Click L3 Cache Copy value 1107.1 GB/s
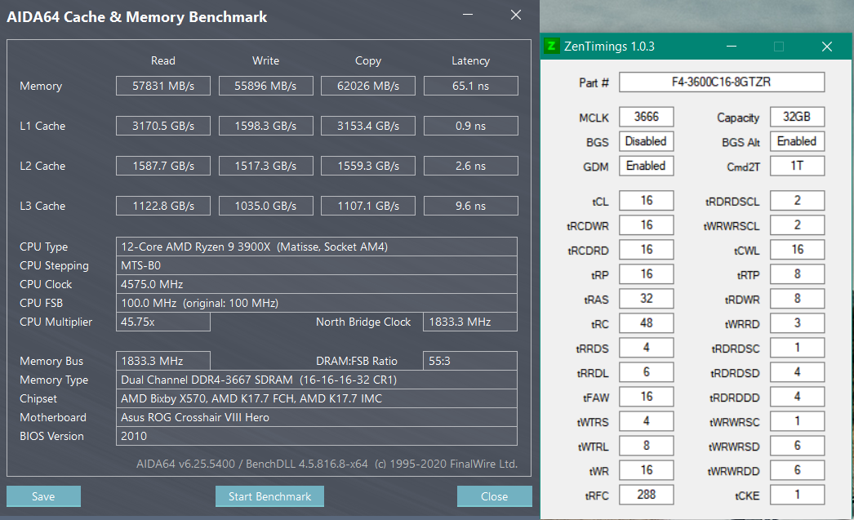 tap(368, 206)
